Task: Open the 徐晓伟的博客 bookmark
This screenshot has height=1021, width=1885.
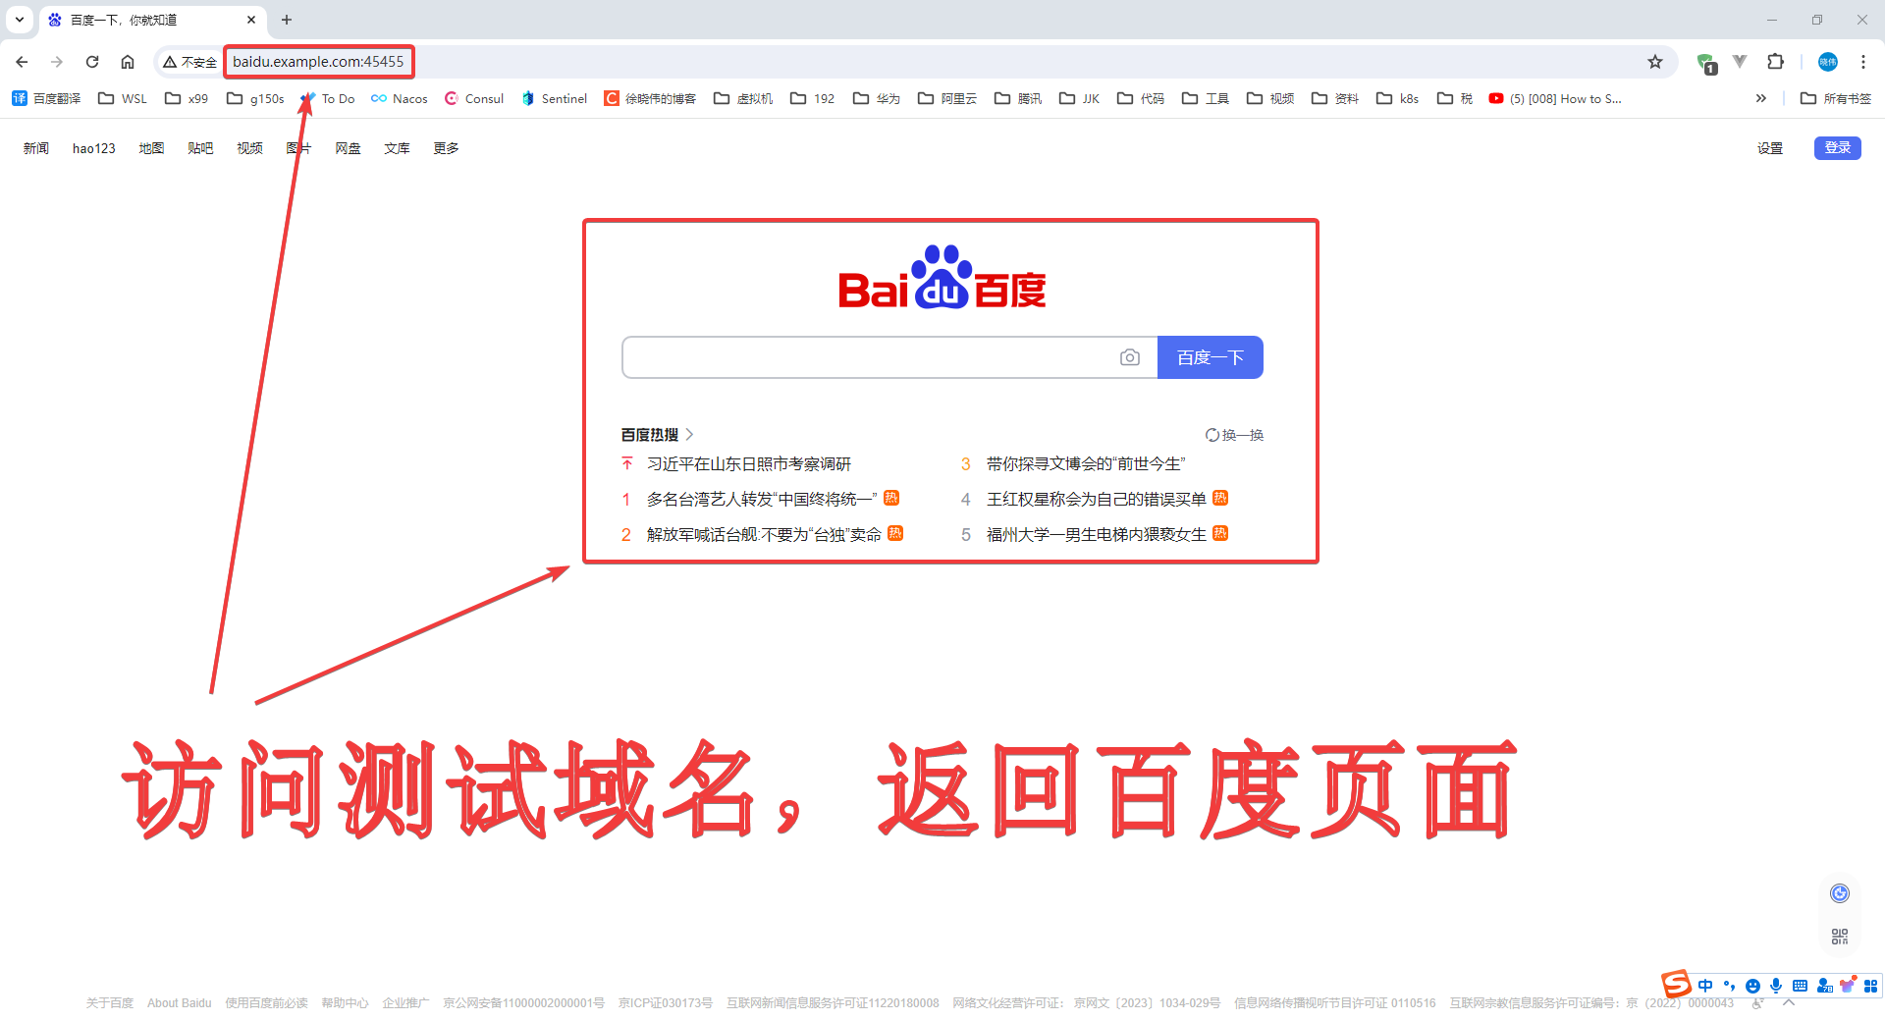Action: point(650,98)
